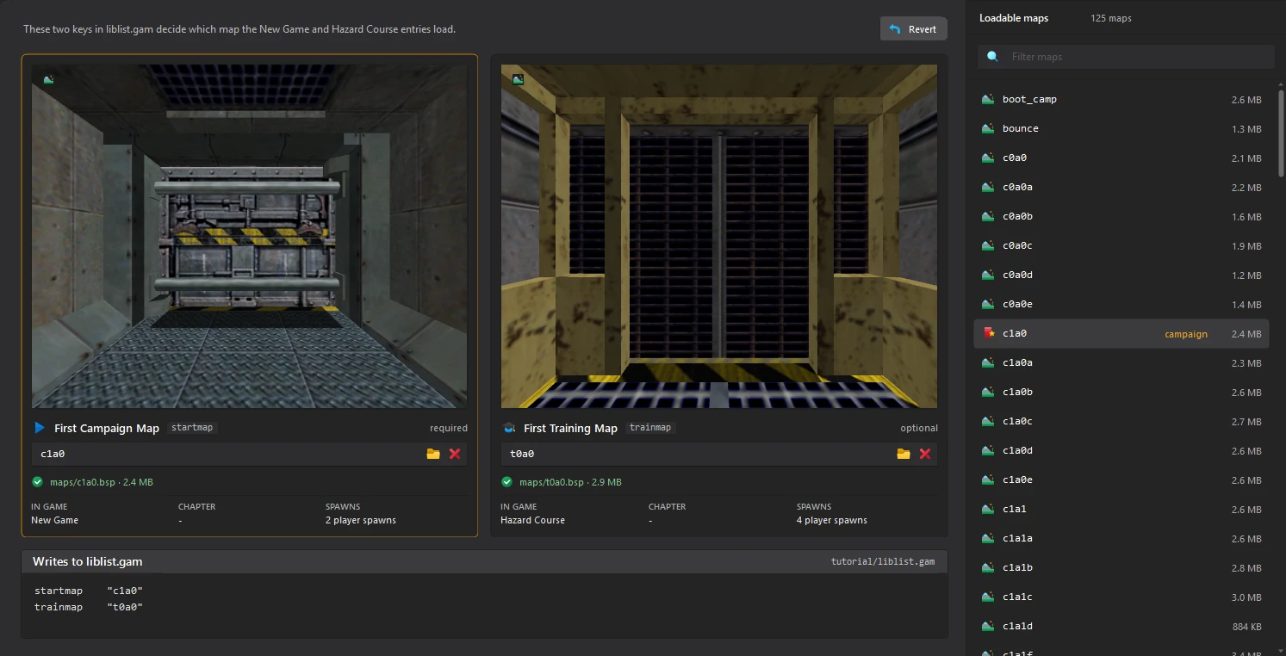Click the search magnifier icon in filter box
This screenshot has width=1286, height=656.
pos(993,57)
